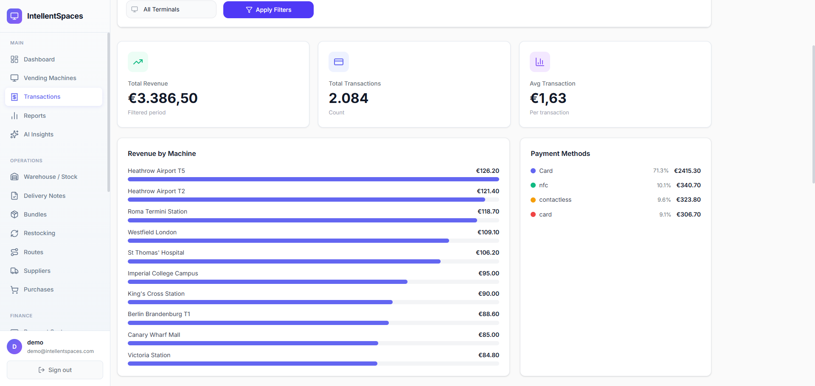
Task: Open the All Terminals dropdown
Action: (x=171, y=9)
